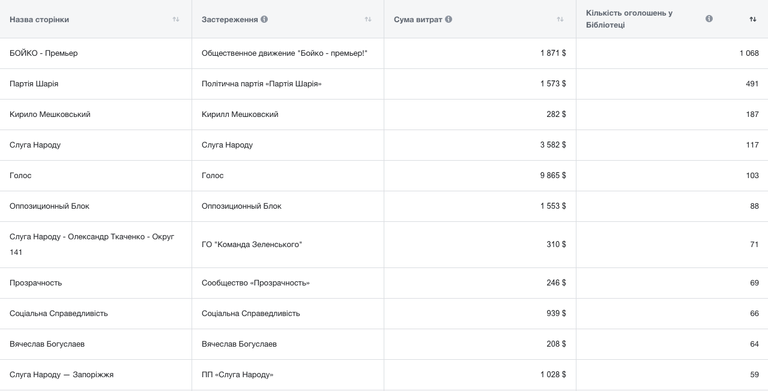
Task: Open the Голос page entry
Action: pos(20,176)
